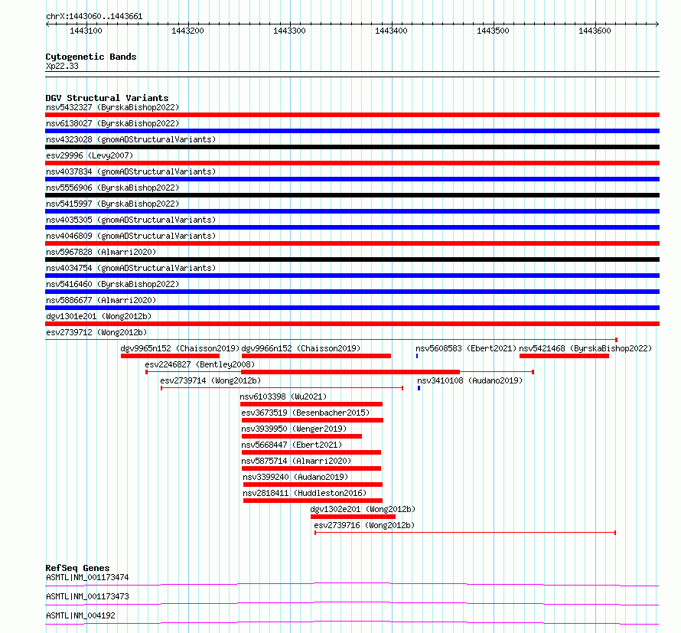Select the red bar under nsv3939950
Screen dimensions: 681x633
pyautogui.click(x=301, y=436)
